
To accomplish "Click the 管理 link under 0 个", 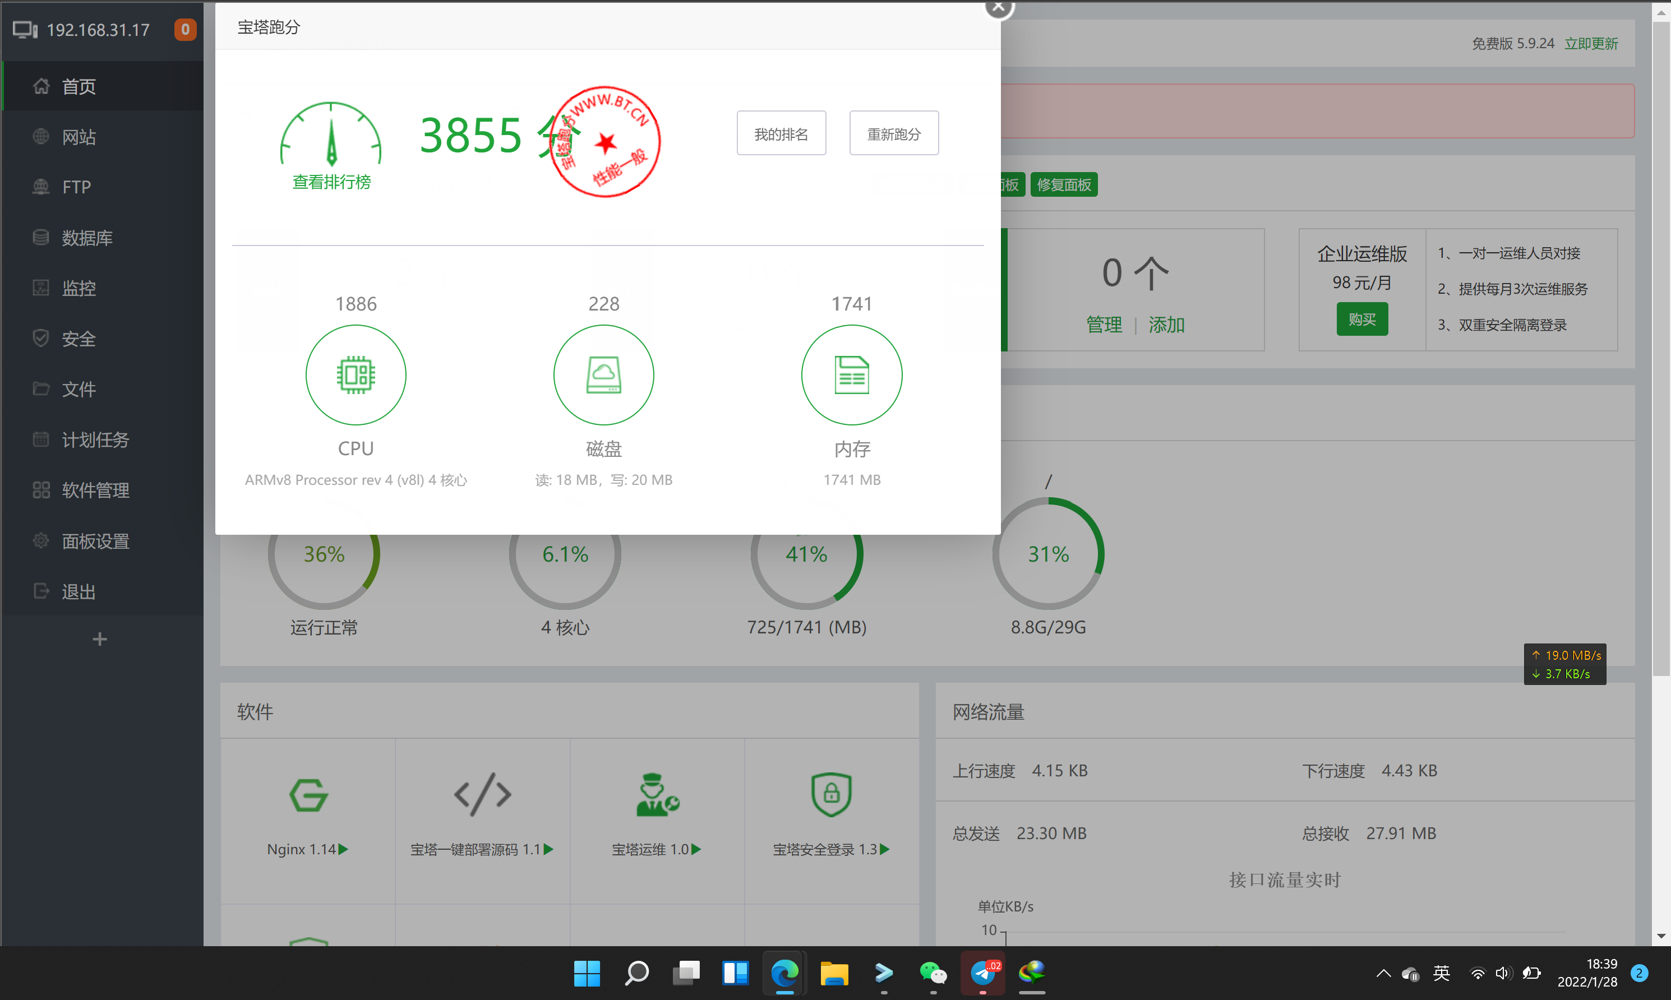I will (x=1104, y=325).
